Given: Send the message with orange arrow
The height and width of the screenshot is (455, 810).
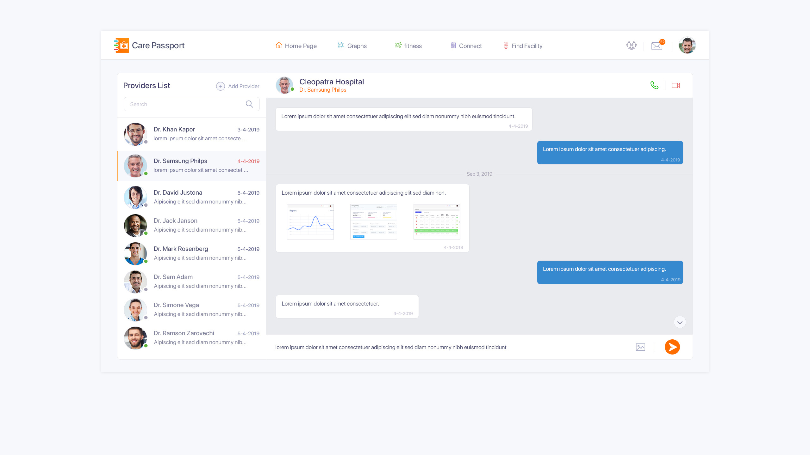Looking at the screenshot, I should pyautogui.click(x=672, y=347).
